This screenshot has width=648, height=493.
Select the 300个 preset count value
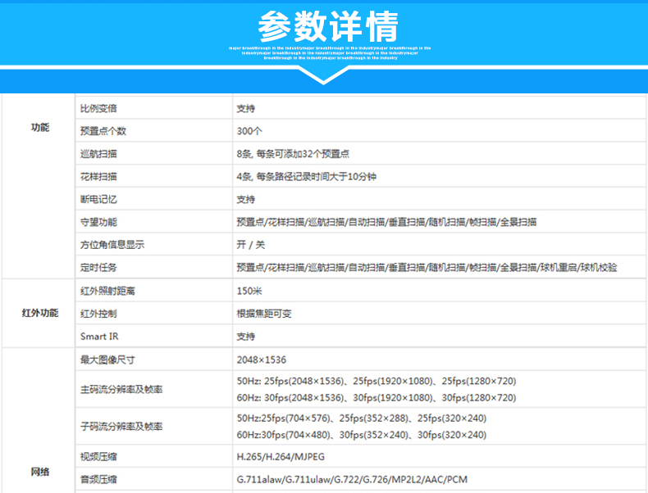coord(249,131)
